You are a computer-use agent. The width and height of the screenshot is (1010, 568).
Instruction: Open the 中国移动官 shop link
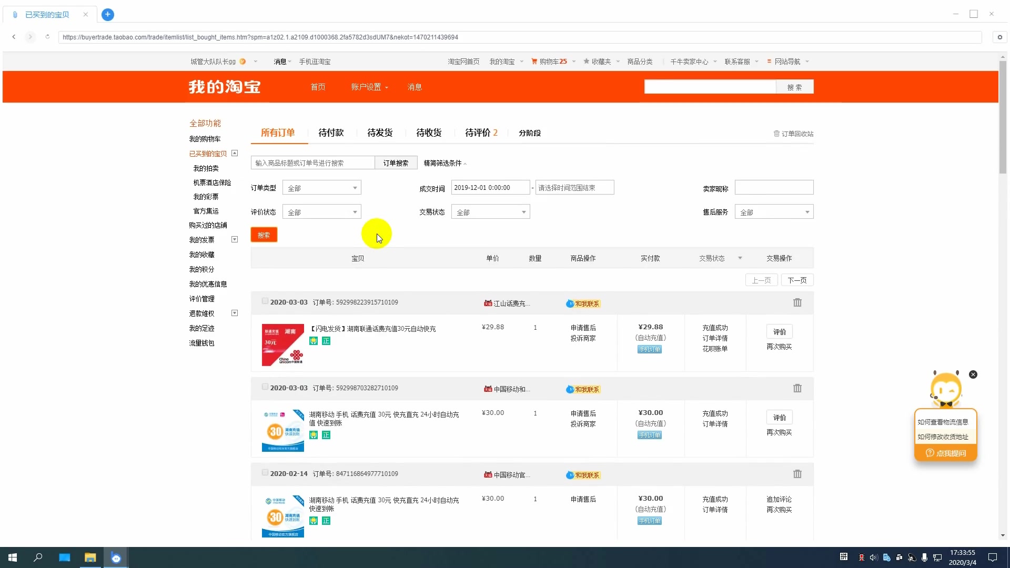512,475
